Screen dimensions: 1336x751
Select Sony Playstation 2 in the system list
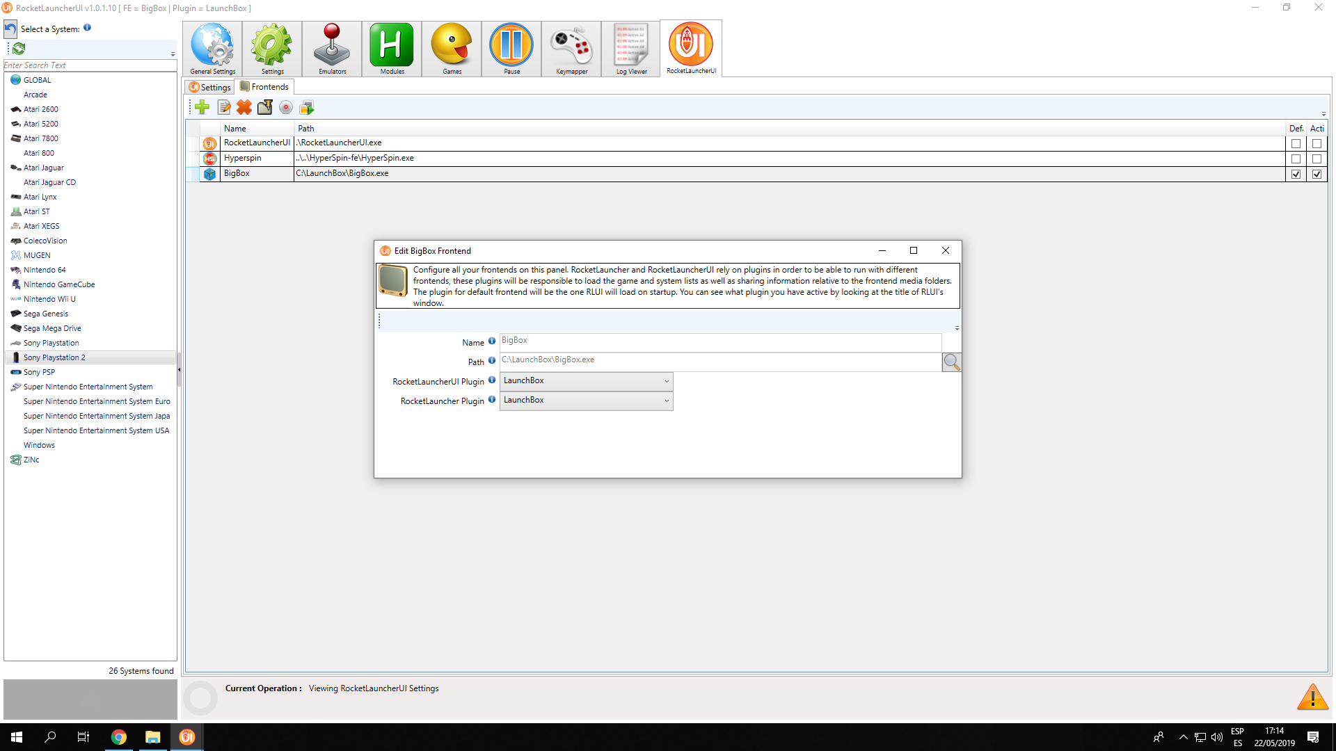click(x=90, y=357)
